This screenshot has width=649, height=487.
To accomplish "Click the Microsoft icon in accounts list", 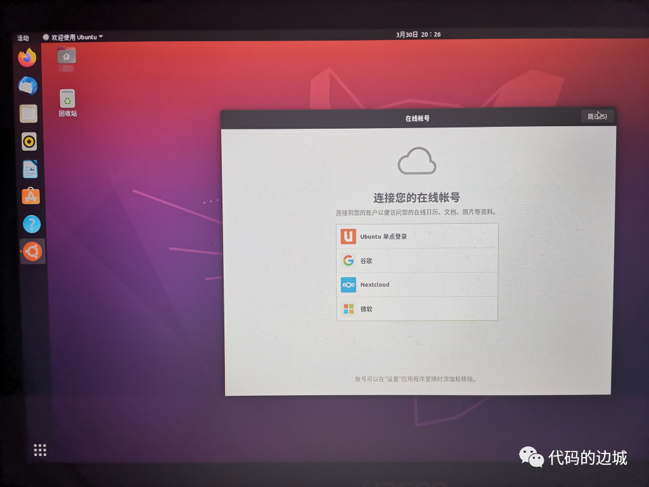I will coord(348,309).
